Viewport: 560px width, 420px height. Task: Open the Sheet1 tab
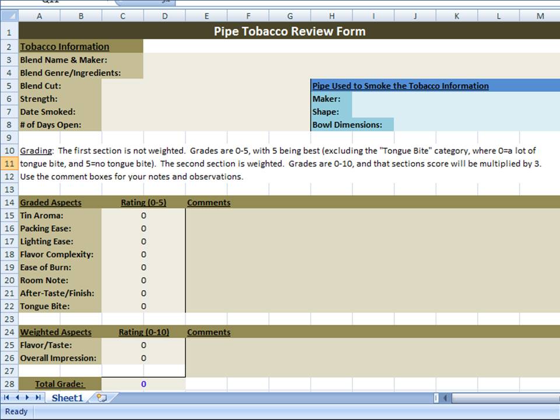pyautogui.click(x=67, y=398)
